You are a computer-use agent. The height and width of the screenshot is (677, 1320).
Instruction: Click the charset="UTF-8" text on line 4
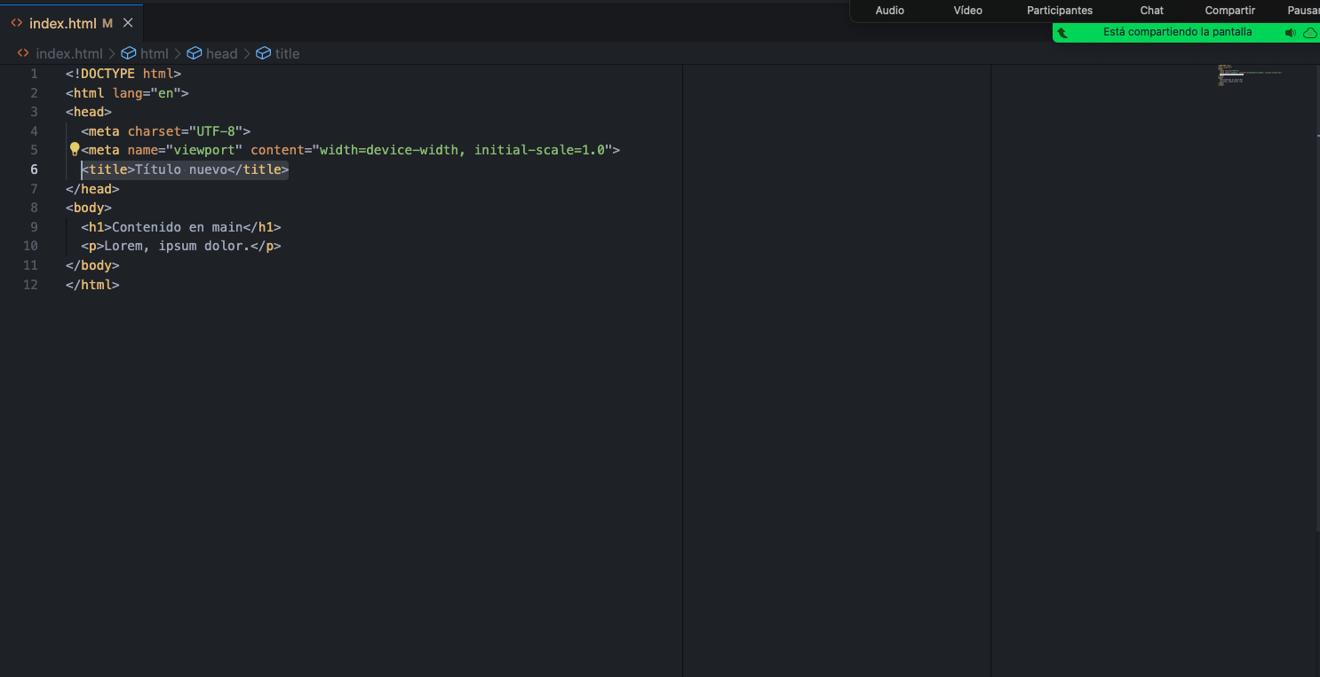click(185, 131)
